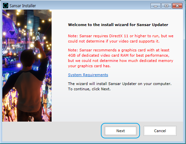
Task: Maximize the Sansar Installer window
Action: (x=166, y=6)
